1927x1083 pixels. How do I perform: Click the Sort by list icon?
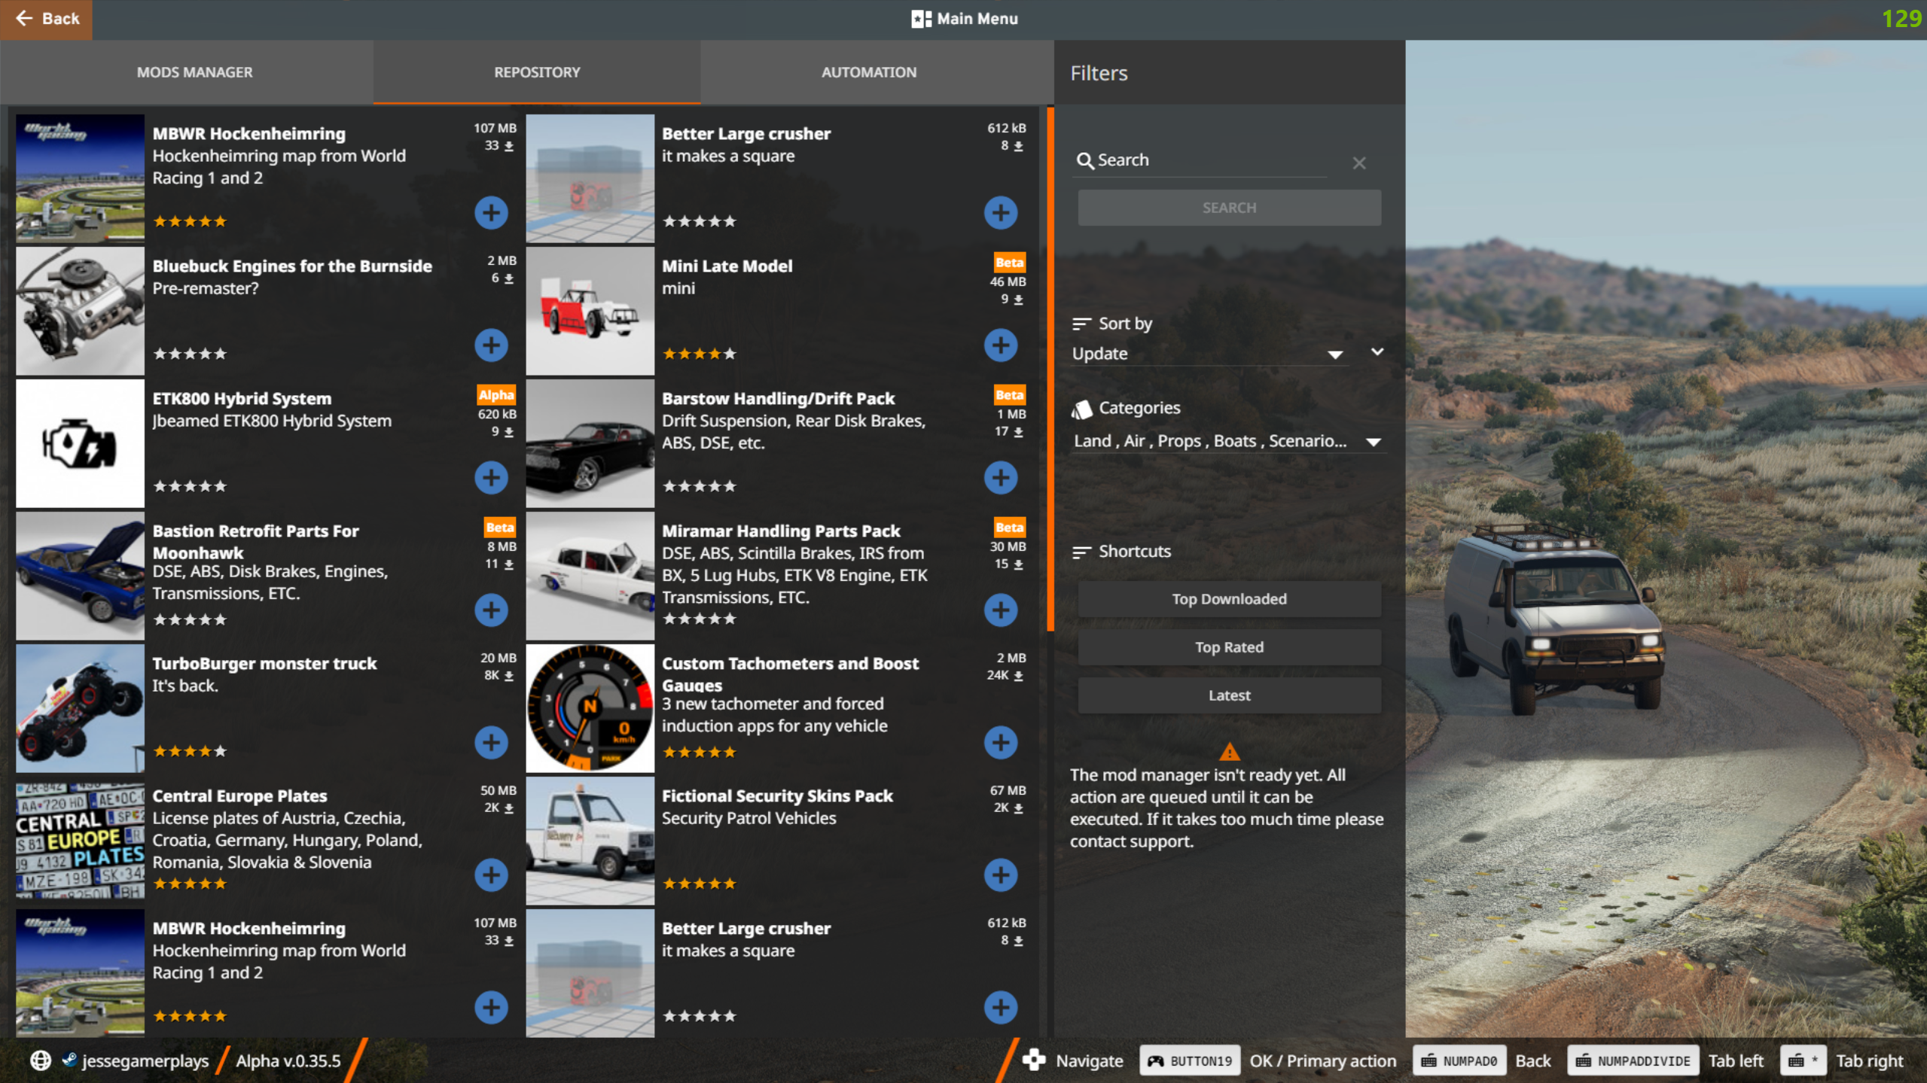click(x=1081, y=324)
